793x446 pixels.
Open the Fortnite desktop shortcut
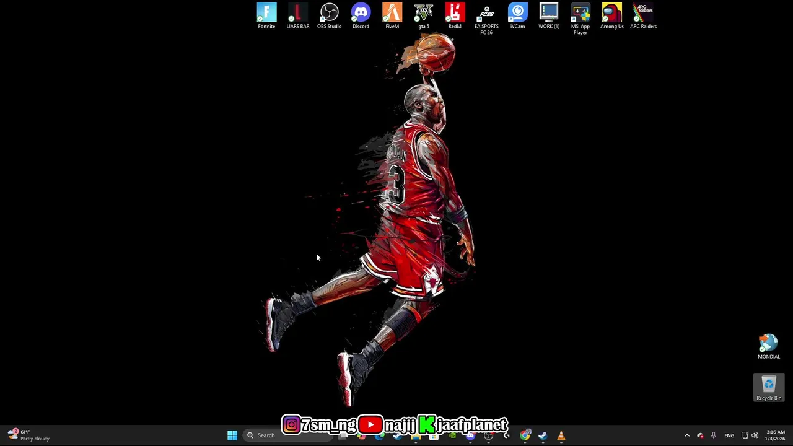pos(266,16)
